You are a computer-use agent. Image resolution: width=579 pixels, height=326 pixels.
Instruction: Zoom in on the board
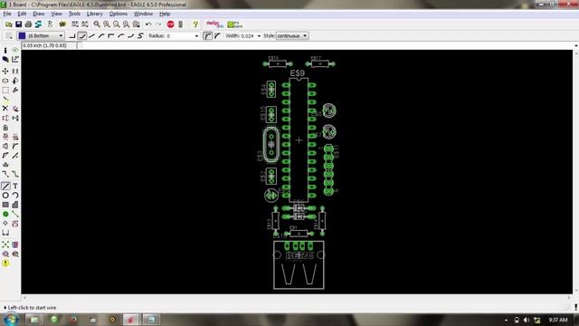click(107, 24)
